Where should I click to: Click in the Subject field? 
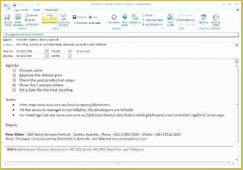pos(127,40)
